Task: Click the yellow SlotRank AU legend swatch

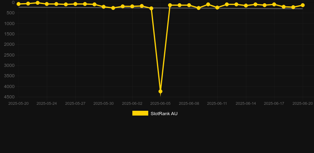Action: tap(140, 113)
